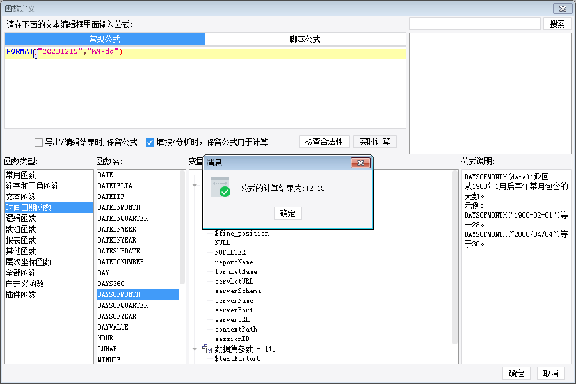Select the reportName variable
This screenshot has height=384, width=576.
click(234, 262)
